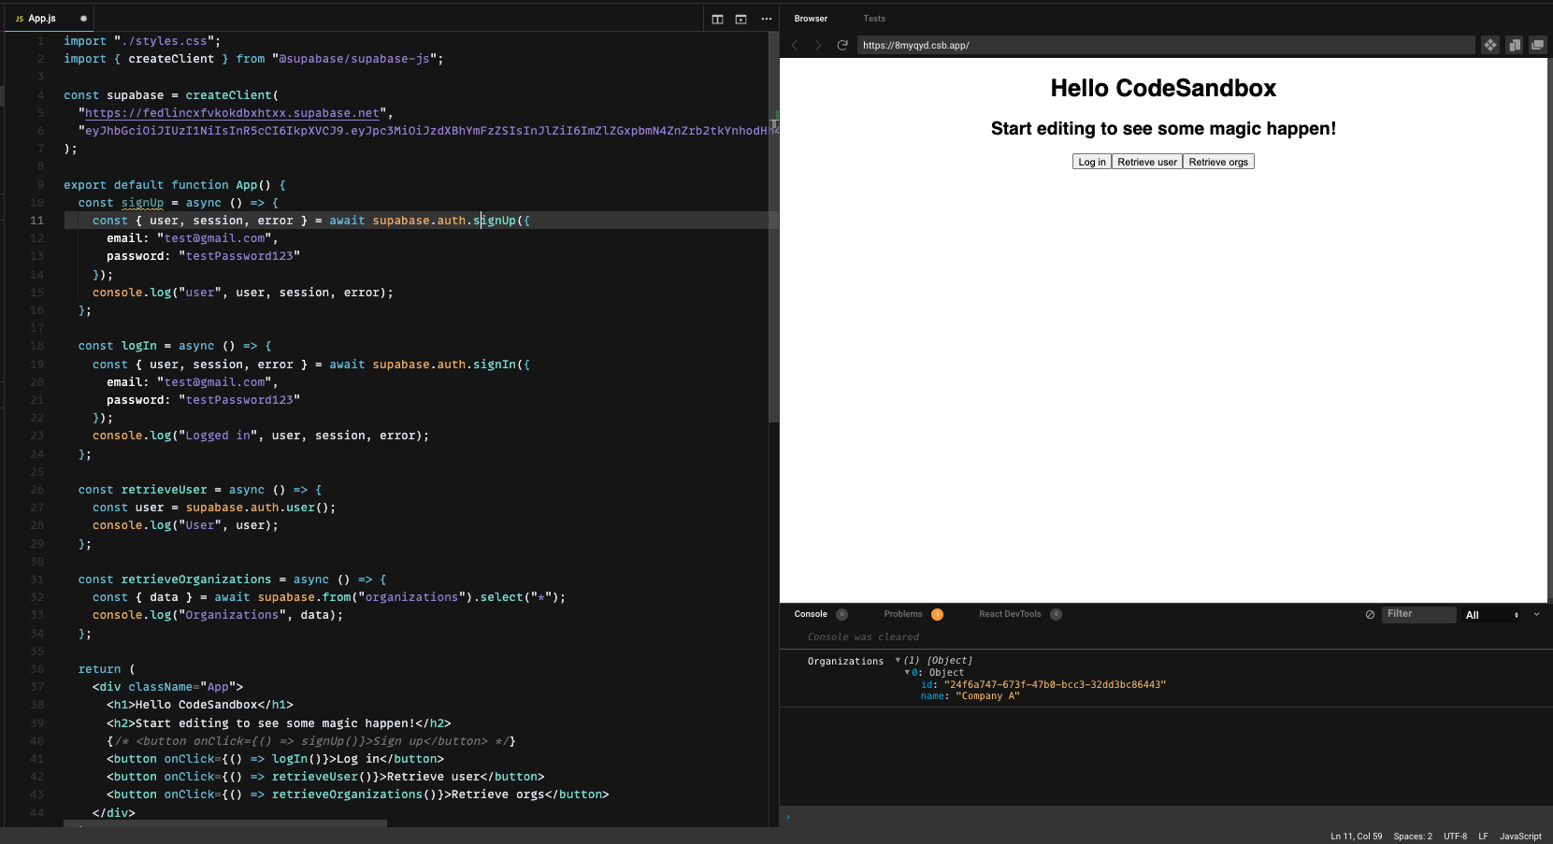Clear the console with the ban icon
This screenshot has height=844, width=1553.
pyautogui.click(x=1370, y=614)
